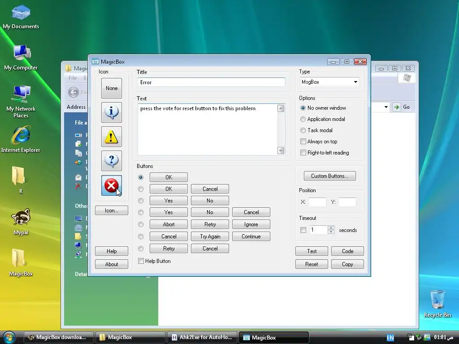Enable Always on top checkbox
The width and height of the screenshot is (459, 344).
click(x=303, y=142)
